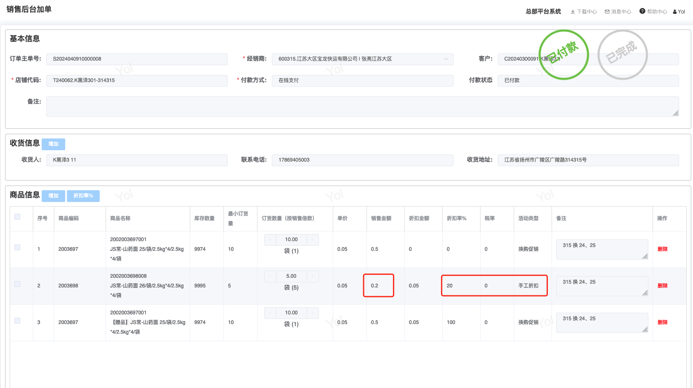Toggle the select-all checkbox in table header
Screen dimensions: 693x388
tap(17, 217)
